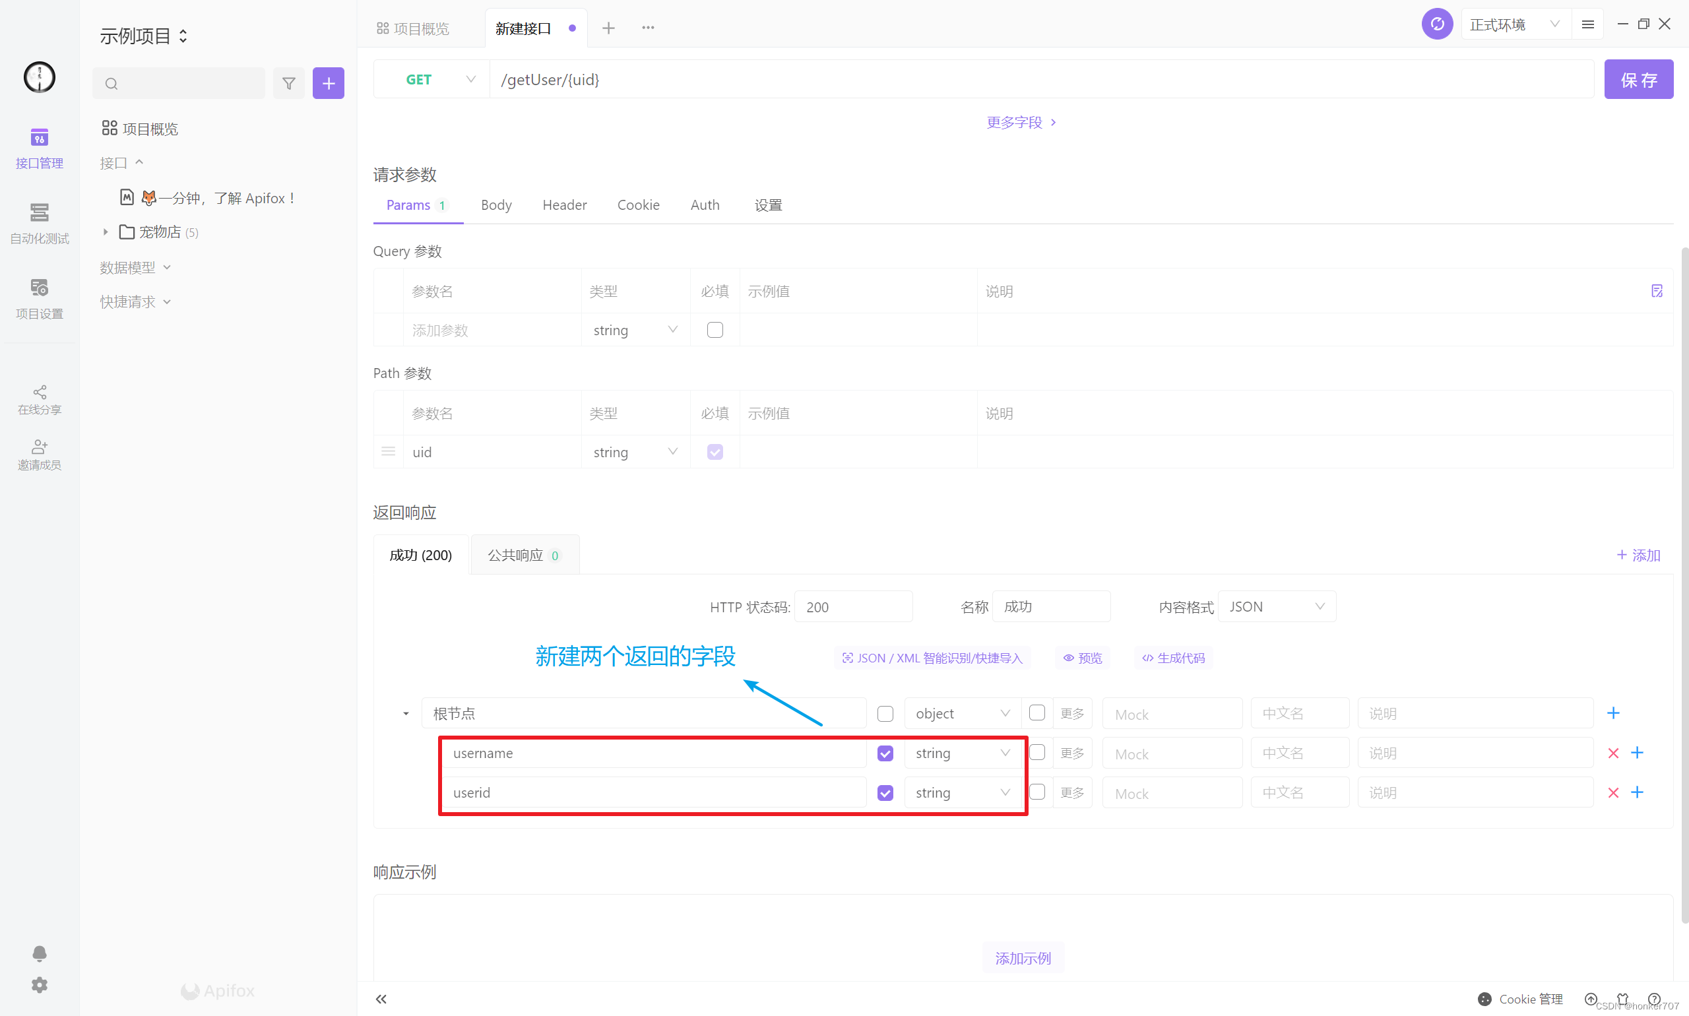Toggle userid required checkbox
This screenshot has width=1689, height=1016.
click(x=885, y=792)
